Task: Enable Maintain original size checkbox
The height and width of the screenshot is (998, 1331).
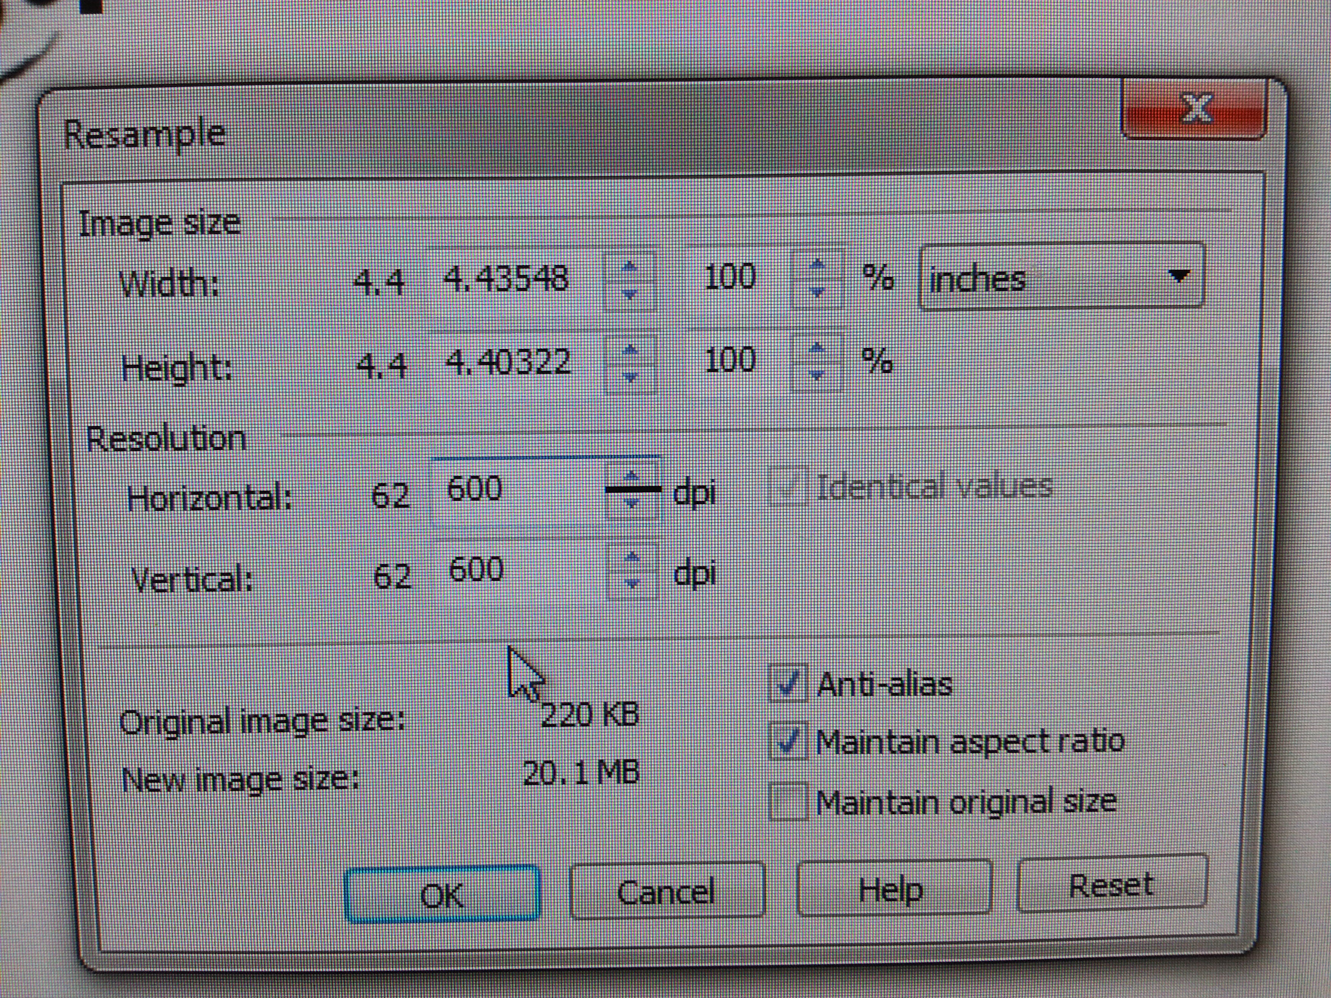Action: click(x=788, y=802)
